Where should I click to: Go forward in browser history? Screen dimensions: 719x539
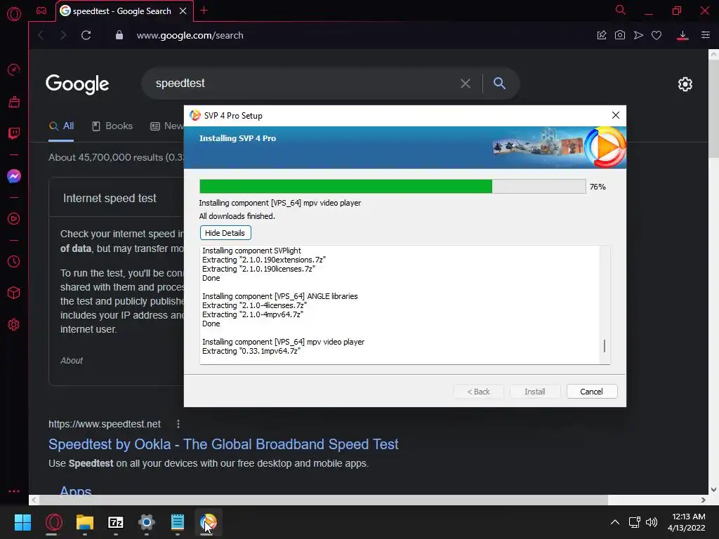(63, 35)
